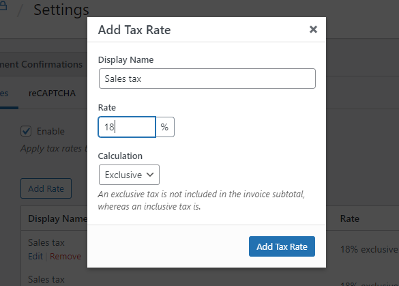Close the Add Tax Rate dialog

[313, 29]
